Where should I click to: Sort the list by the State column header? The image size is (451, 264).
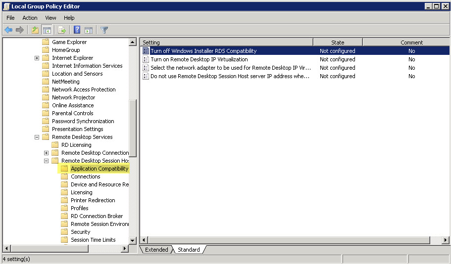(338, 43)
